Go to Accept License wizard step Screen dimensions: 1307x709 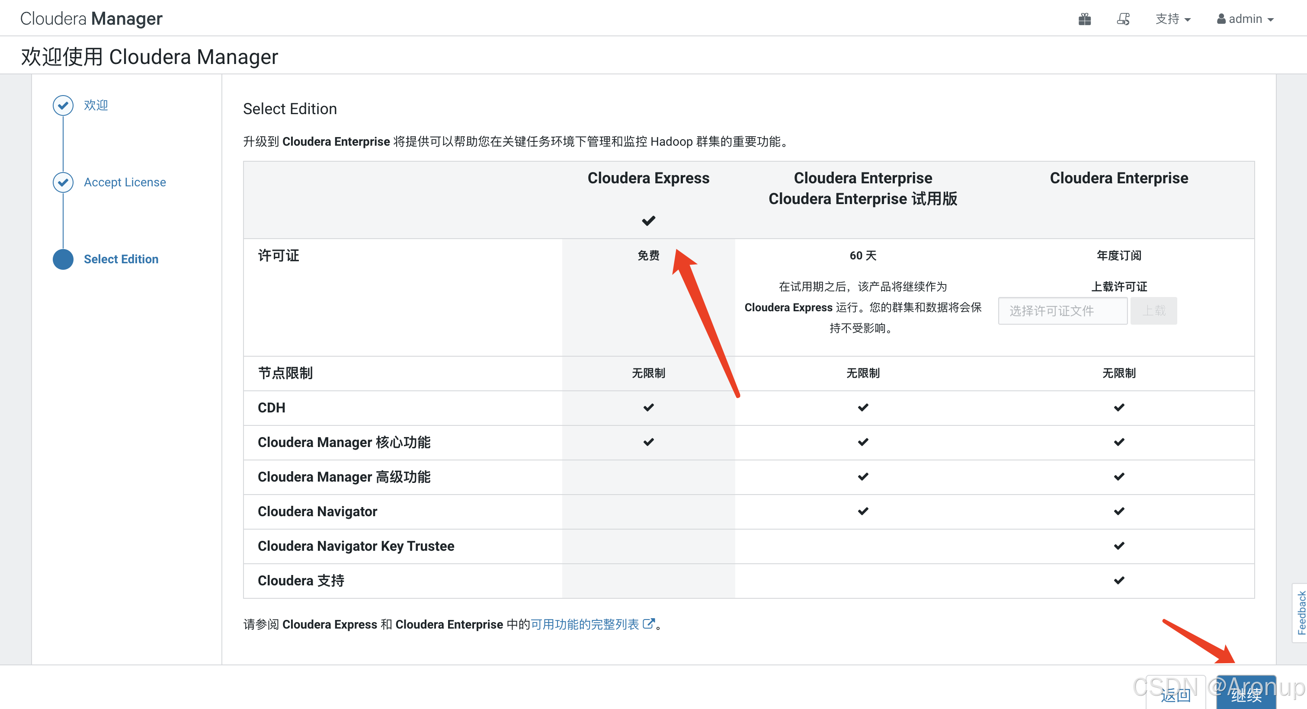[125, 182]
